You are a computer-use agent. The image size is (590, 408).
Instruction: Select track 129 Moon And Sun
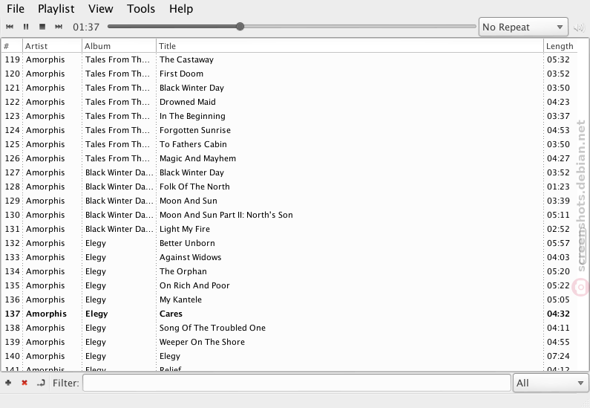(289, 201)
